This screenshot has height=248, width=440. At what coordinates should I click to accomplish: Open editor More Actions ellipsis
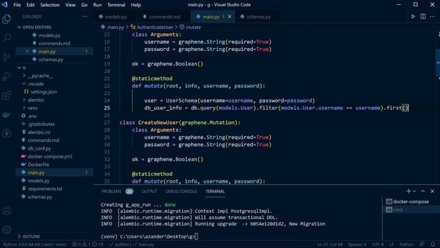pos(432,17)
